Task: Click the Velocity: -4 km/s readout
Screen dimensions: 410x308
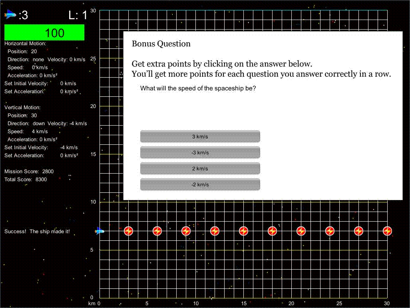Action: [x=67, y=124]
